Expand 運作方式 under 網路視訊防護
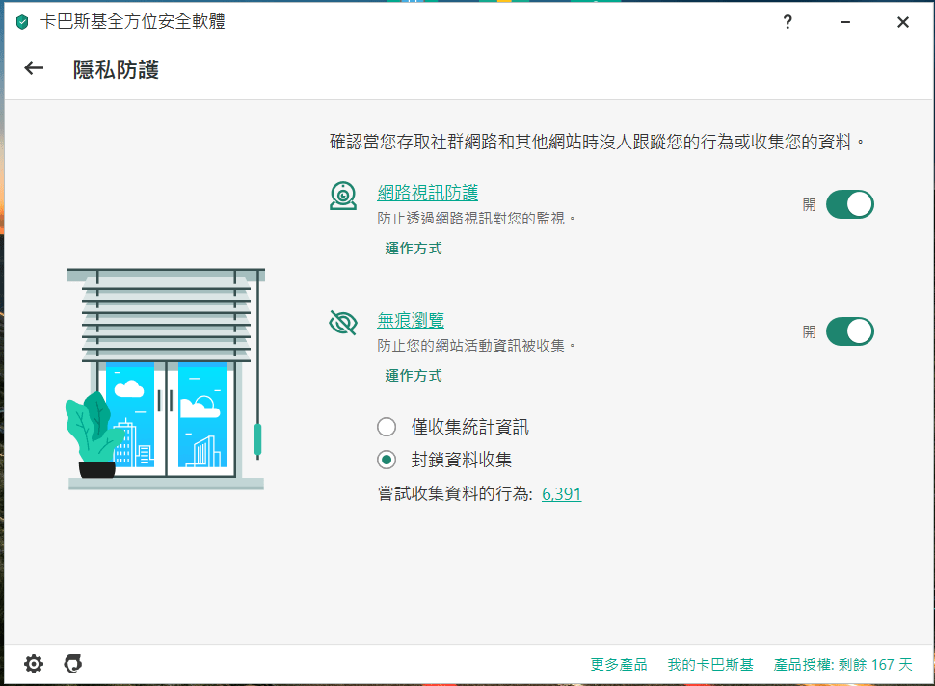The width and height of the screenshot is (935, 686). (414, 249)
